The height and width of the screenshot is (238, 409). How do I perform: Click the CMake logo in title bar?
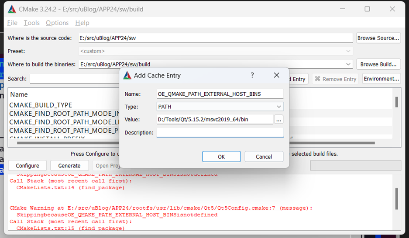pos(12,10)
